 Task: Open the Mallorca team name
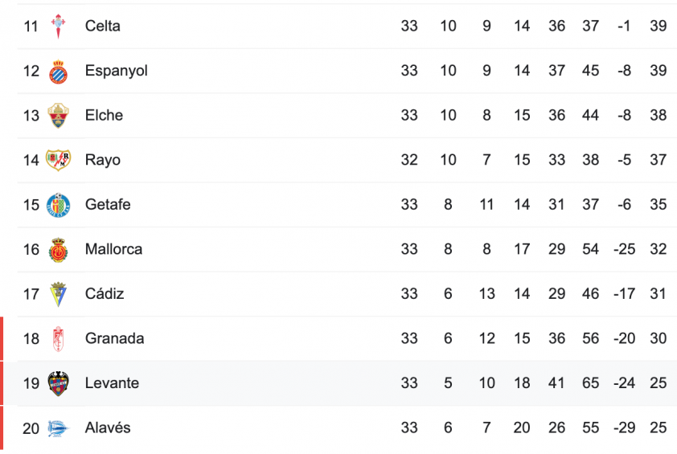click(113, 249)
